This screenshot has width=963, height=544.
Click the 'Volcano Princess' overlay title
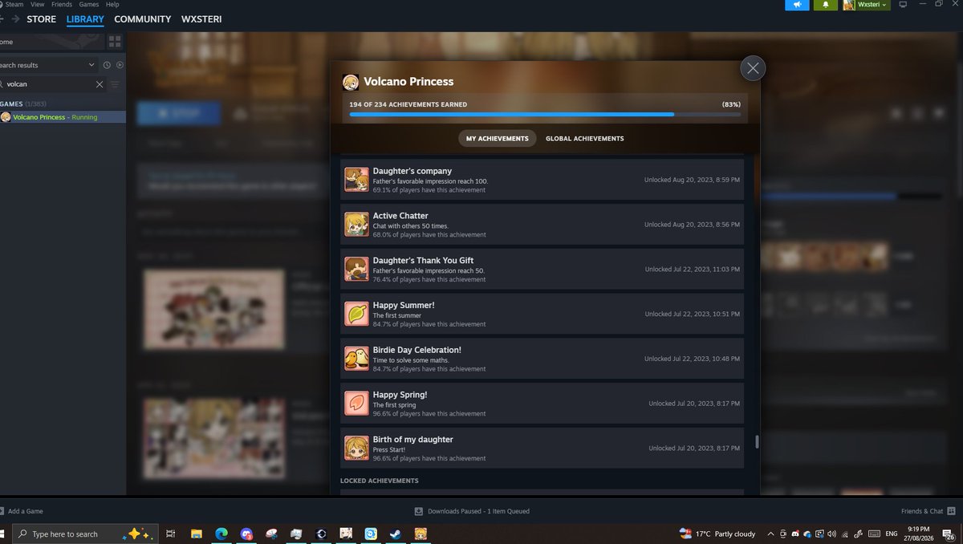(x=408, y=81)
